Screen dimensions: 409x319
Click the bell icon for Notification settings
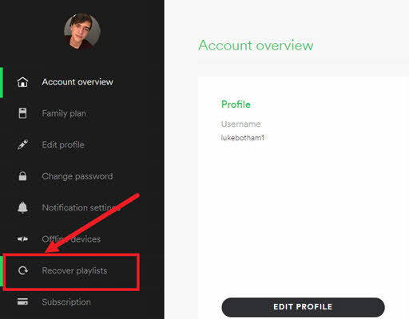(x=22, y=207)
